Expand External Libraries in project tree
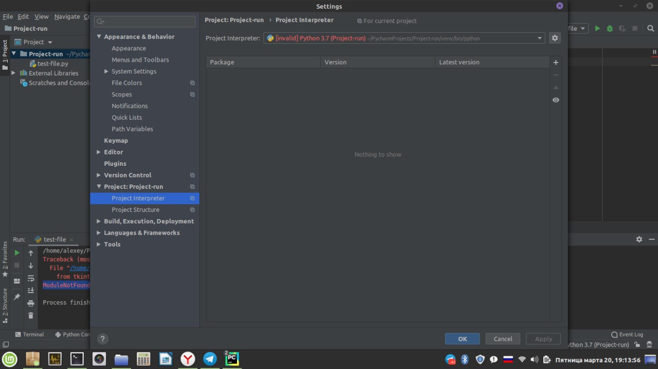 [14, 73]
